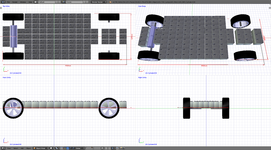Delete the Scene with the X button

(x=87, y=2)
